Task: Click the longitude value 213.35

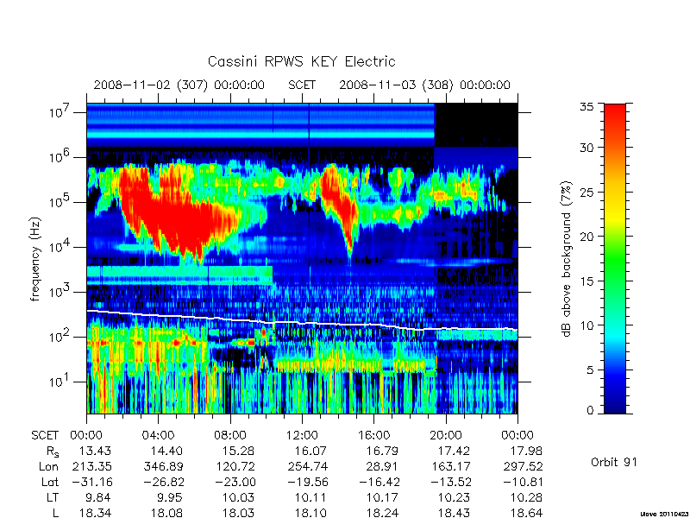Action: (91, 466)
